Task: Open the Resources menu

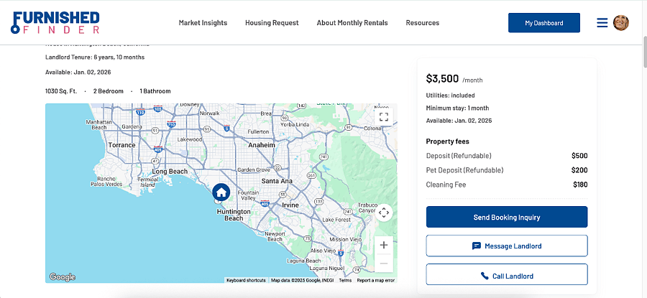Action: [x=423, y=23]
